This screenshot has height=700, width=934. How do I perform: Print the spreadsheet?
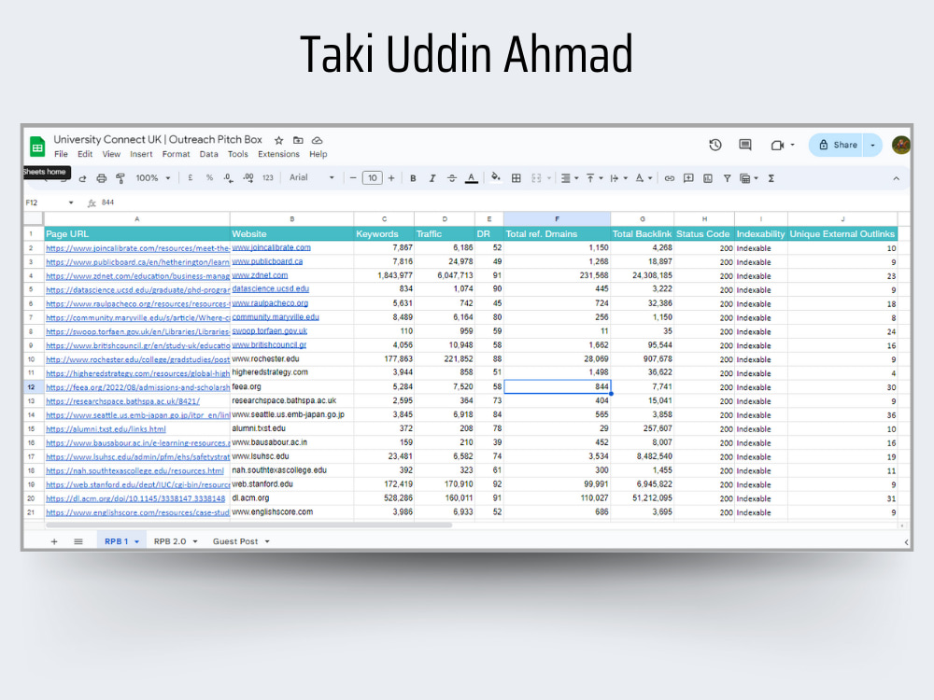tap(101, 178)
